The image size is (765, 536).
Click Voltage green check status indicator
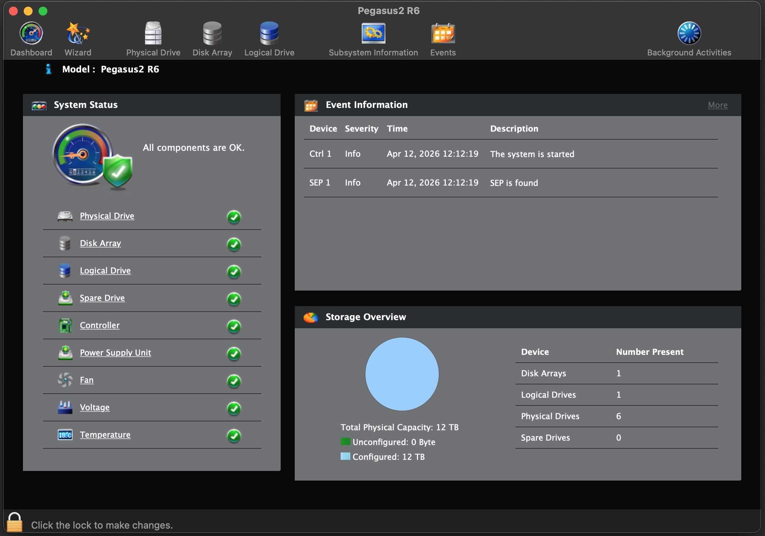pyautogui.click(x=234, y=408)
